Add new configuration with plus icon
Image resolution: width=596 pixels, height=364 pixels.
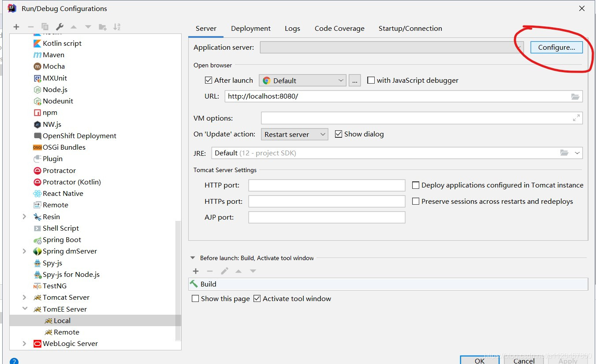16,27
